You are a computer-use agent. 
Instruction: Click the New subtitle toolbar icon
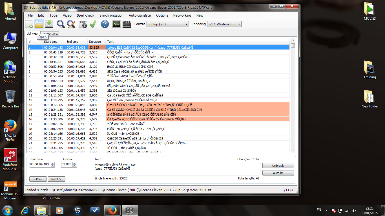29,24
